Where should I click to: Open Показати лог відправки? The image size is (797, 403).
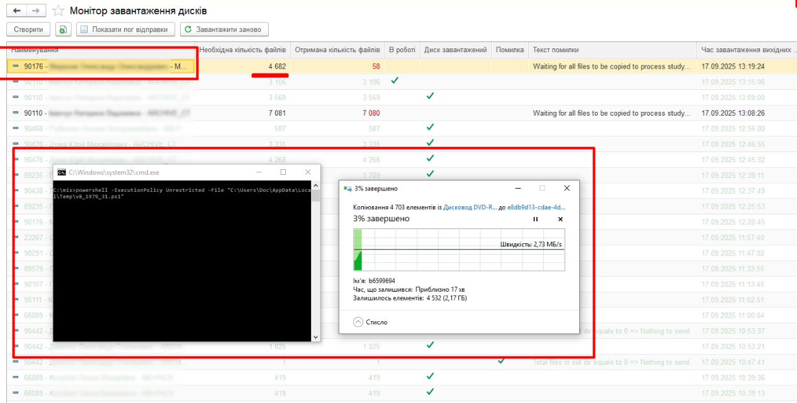coord(126,30)
